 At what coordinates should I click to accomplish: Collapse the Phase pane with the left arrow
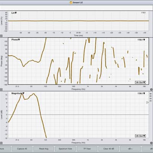[1, 90]
